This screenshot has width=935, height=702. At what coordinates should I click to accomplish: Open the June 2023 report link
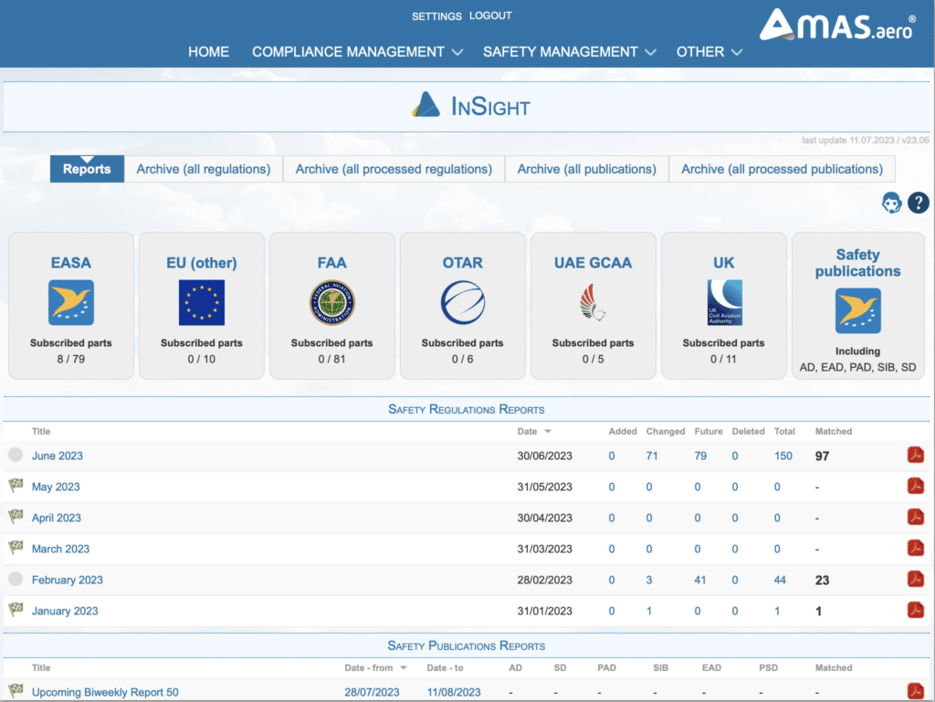click(58, 456)
